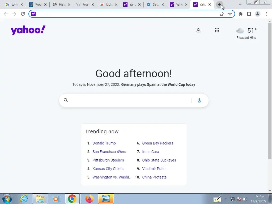The image size is (272, 204).
Task: Switch to Chrome in the taskbar
Action: coord(72,199)
